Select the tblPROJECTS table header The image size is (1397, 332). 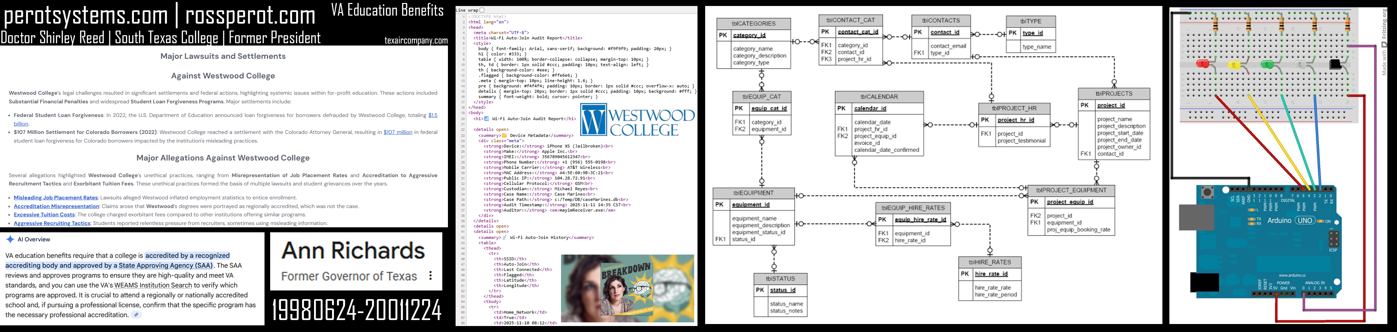pos(1113,93)
